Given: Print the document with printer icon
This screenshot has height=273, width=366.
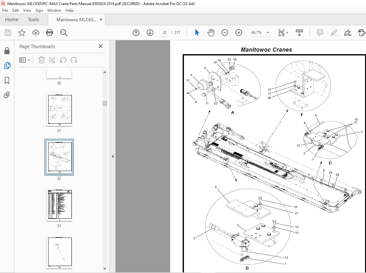Looking at the screenshot, I should [x=49, y=33].
